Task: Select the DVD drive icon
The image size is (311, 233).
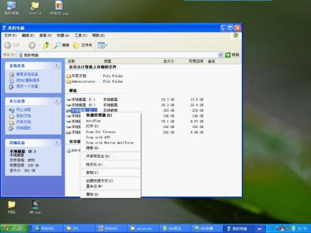Action: point(68,150)
